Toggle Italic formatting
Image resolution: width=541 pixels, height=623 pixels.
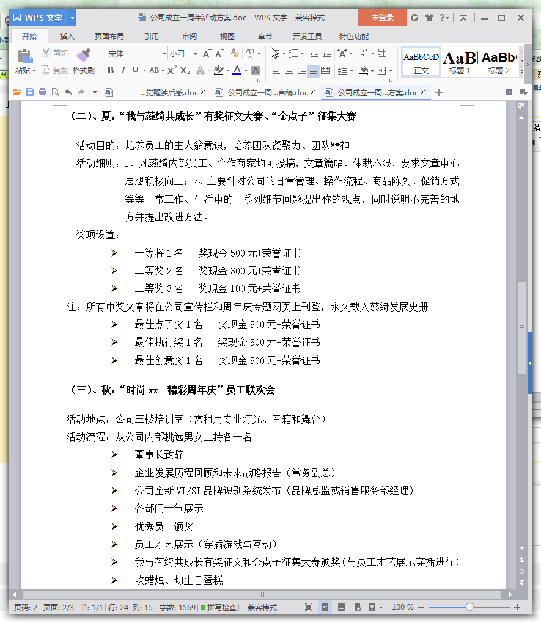(123, 70)
